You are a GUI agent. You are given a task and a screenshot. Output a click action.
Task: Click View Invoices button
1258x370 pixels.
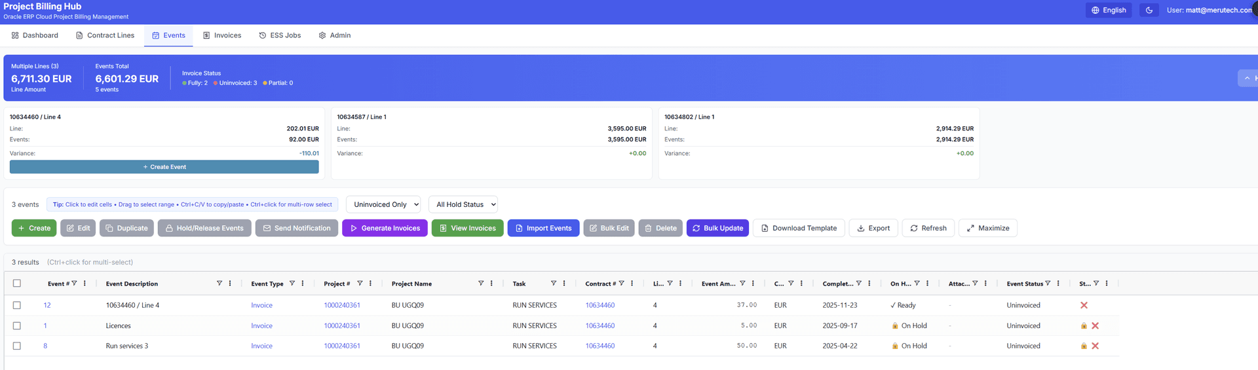pyautogui.click(x=467, y=228)
